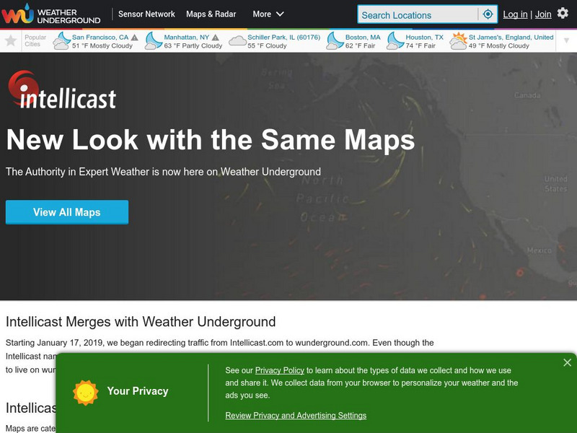
Task: Expand the popular cities list arrow
Action: click(566, 40)
